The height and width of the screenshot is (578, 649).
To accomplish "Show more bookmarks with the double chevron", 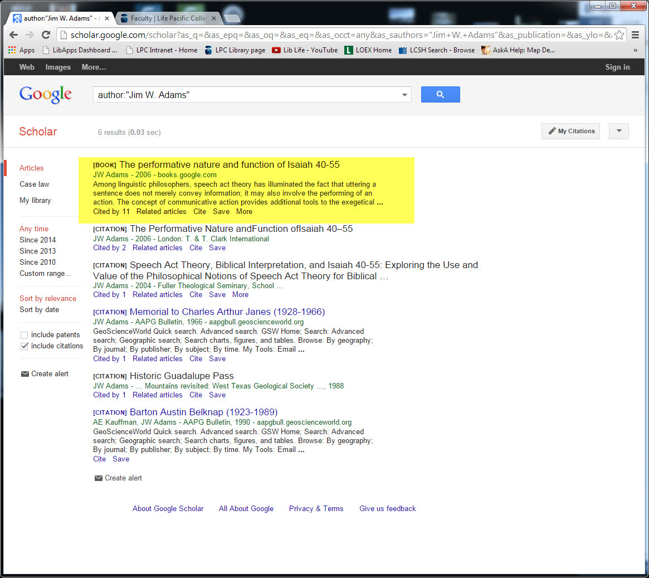I will coord(635,50).
